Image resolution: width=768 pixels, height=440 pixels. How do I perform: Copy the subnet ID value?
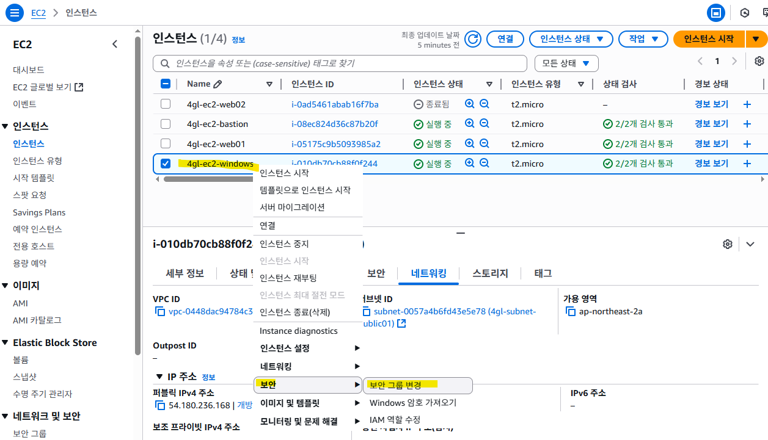click(x=367, y=312)
